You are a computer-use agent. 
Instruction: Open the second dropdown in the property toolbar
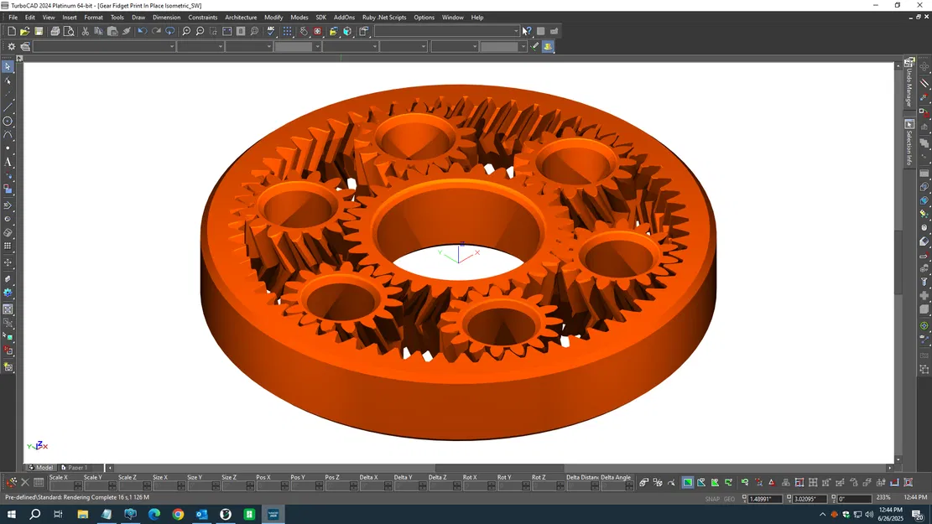click(x=200, y=46)
